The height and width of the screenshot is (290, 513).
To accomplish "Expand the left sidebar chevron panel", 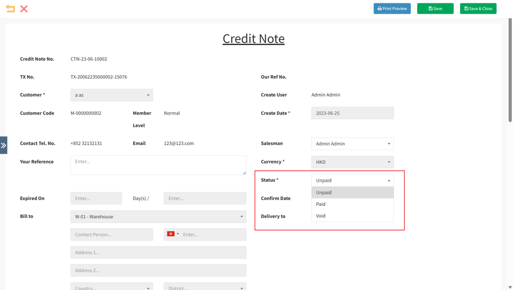I will pyautogui.click(x=4, y=145).
